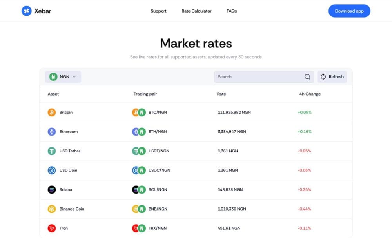Click the USD Coin asset icon
392x245 pixels.
pyautogui.click(x=52, y=170)
